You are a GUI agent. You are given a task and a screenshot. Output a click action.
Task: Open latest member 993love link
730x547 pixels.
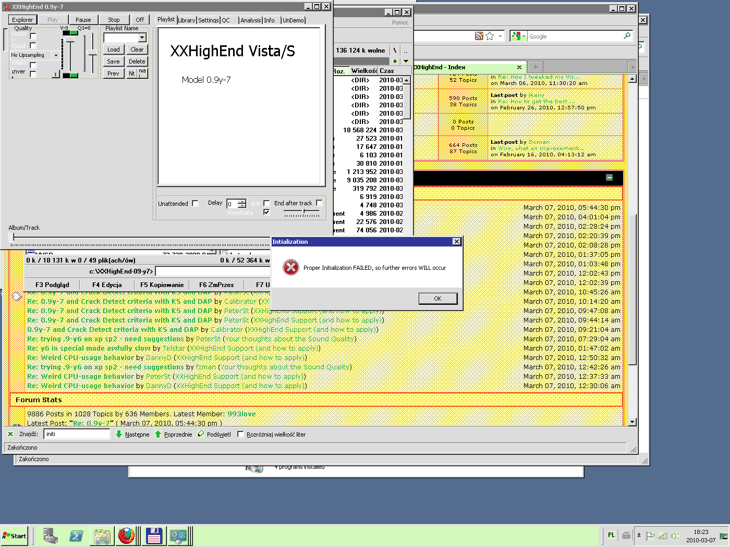pos(241,414)
